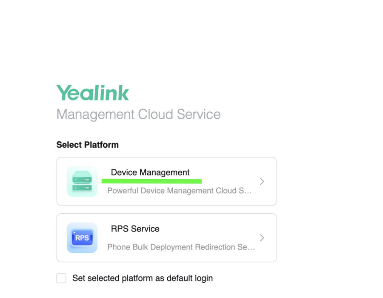Click the teal server stack icon
The image size is (383, 298).
pos(82,181)
